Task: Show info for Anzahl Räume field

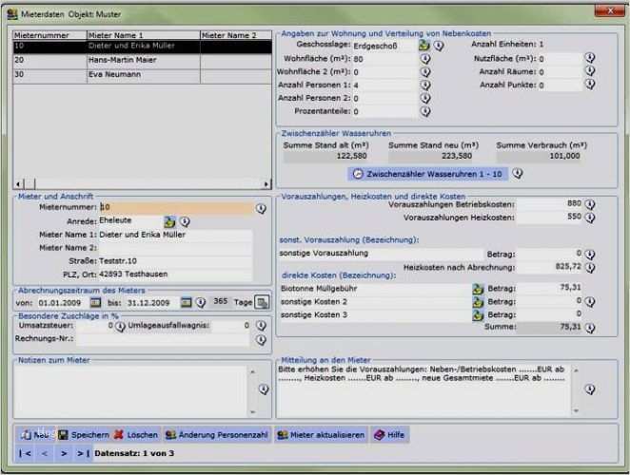Action: (590, 71)
